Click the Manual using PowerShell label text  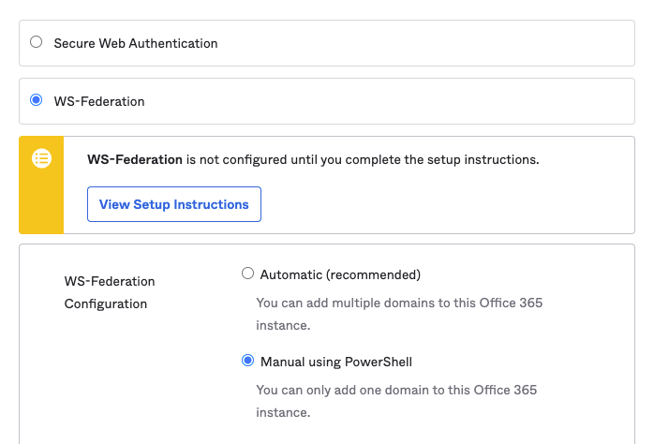[335, 362]
